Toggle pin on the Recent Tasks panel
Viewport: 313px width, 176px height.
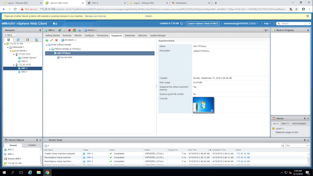[x=304, y=140]
